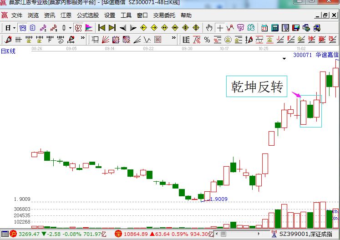Toggle the yellow diamond left-arrow button
340x240 pixels.
(143, 28)
